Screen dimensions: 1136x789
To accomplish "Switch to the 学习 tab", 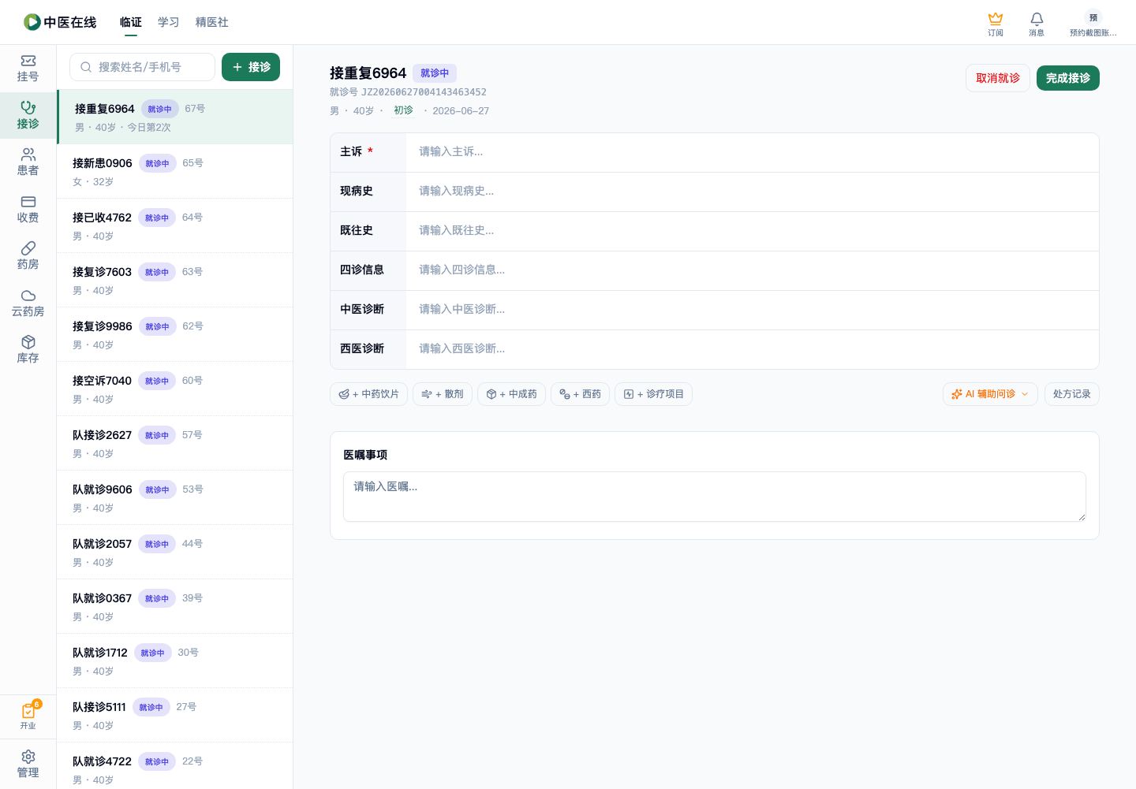I will (169, 22).
